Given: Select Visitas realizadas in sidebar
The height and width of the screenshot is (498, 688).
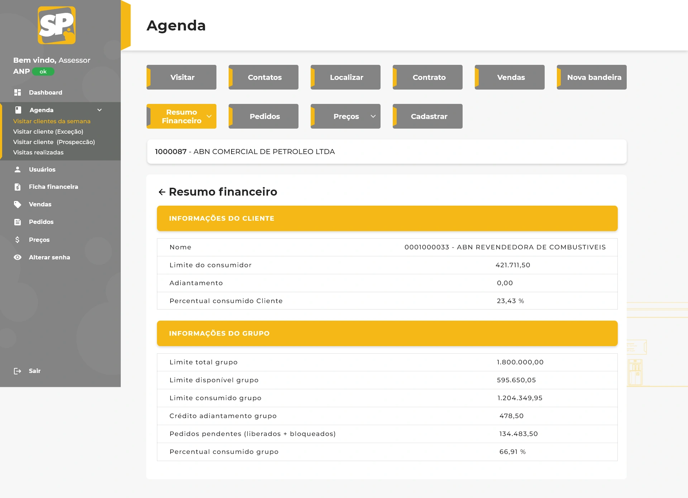Looking at the screenshot, I should pos(38,152).
